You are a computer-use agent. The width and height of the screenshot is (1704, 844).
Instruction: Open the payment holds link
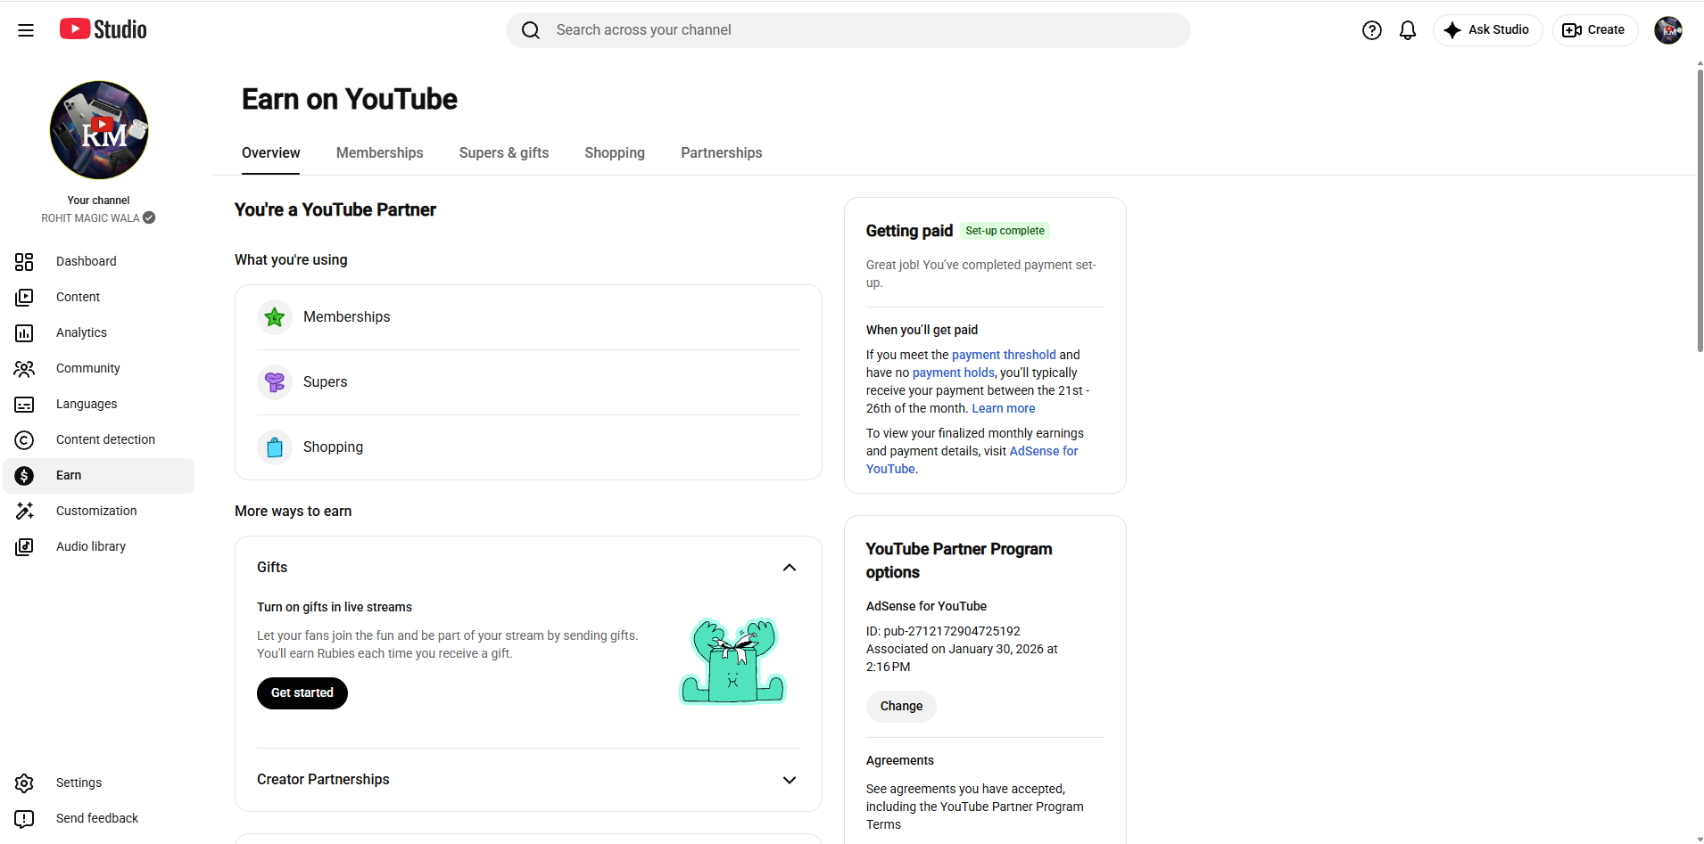tap(953, 373)
